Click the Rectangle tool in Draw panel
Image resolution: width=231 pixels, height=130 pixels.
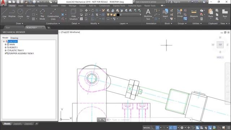point(34,14)
